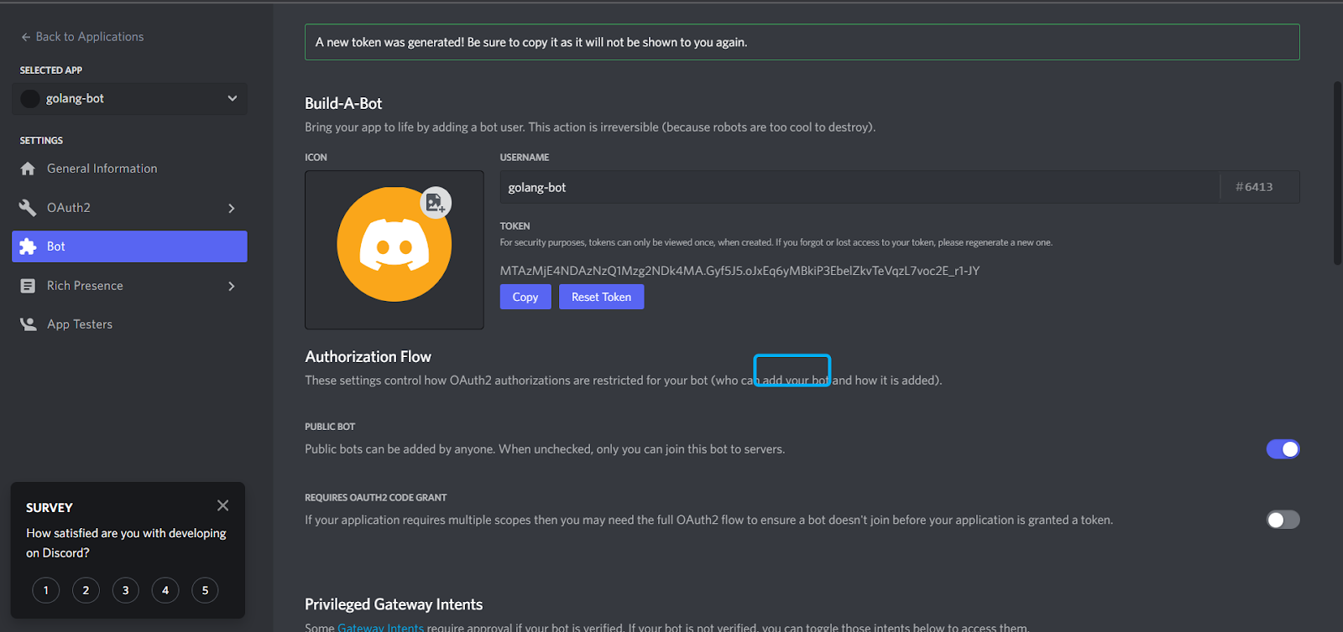This screenshot has height=632, width=1343.
Task: Open the Gateway Intents link
Action: point(380,627)
